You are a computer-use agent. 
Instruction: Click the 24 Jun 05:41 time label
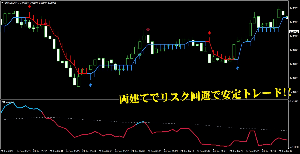coord(56,151)
